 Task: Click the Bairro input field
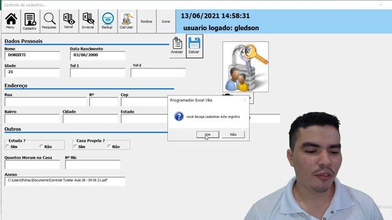pyautogui.click(x=32, y=119)
